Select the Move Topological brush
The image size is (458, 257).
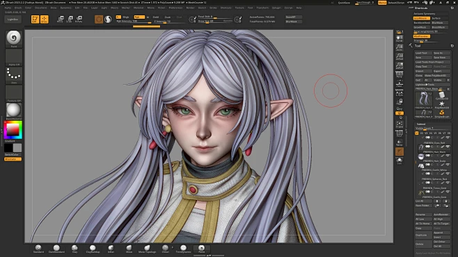coord(147,249)
